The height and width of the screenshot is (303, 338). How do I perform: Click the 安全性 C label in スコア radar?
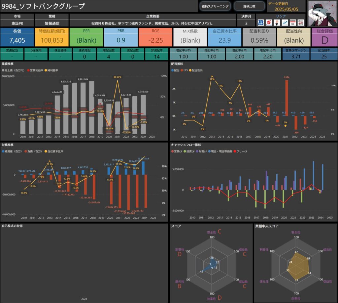tap(214, 232)
